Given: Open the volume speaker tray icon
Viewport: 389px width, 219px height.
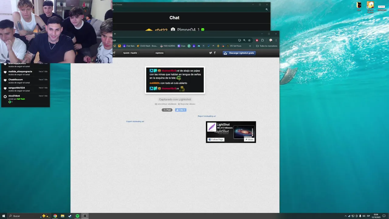Looking at the screenshot, I should tap(364, 216).
